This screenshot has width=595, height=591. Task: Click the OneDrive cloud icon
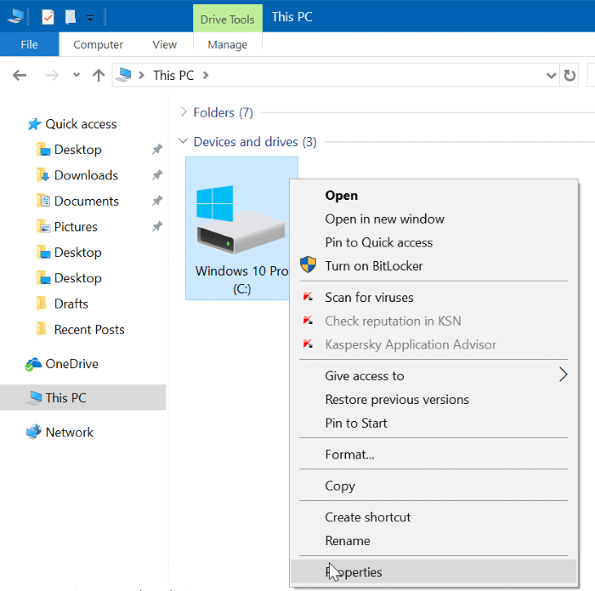[33, 364]
